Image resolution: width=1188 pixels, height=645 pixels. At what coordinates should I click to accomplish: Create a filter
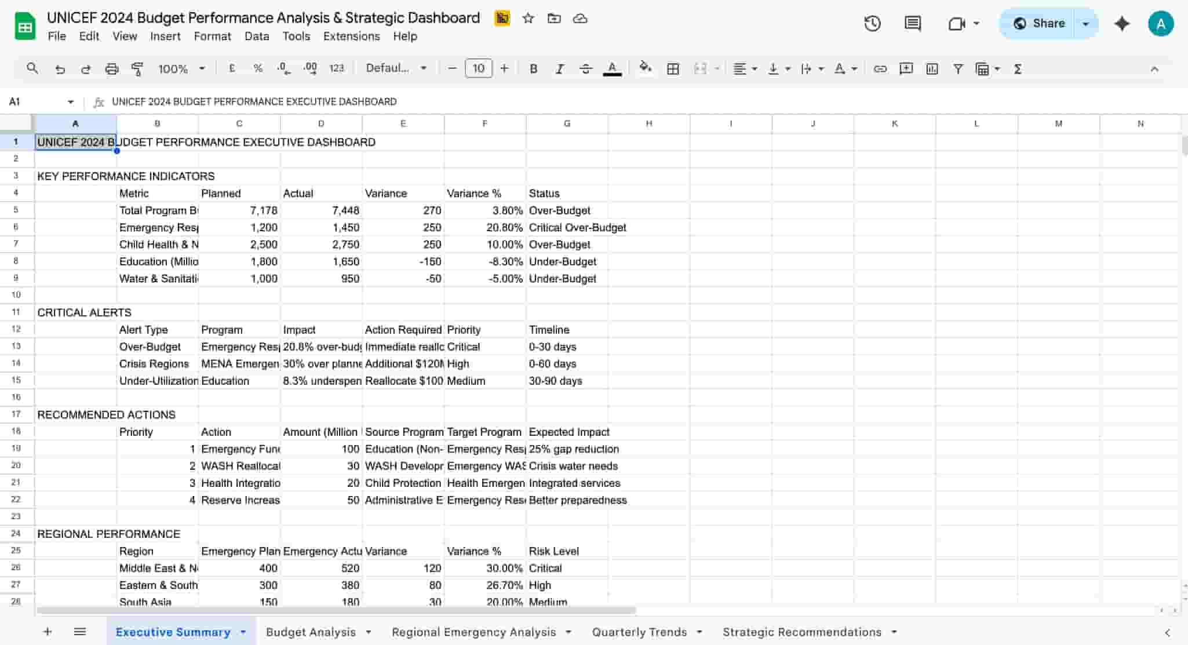click(x=958, y=69)
